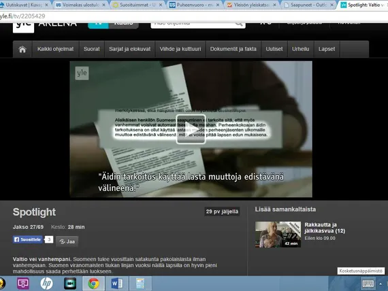Click the Jaa share button
This screenshot has width=388, height=291.
[x=67, y=241]
